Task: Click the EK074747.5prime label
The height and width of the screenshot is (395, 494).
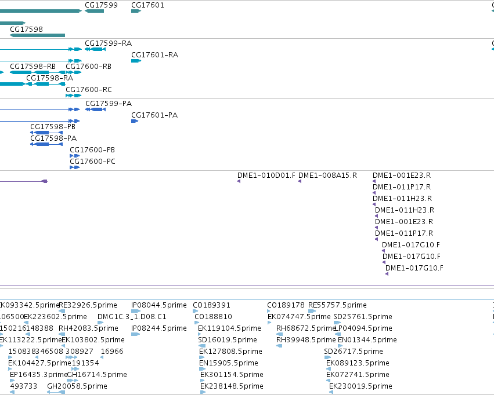Action: [300, 317]
